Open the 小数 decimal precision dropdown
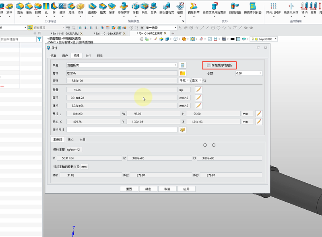The height and width of the screenshot is (237, 322). [x=249, y=73]
